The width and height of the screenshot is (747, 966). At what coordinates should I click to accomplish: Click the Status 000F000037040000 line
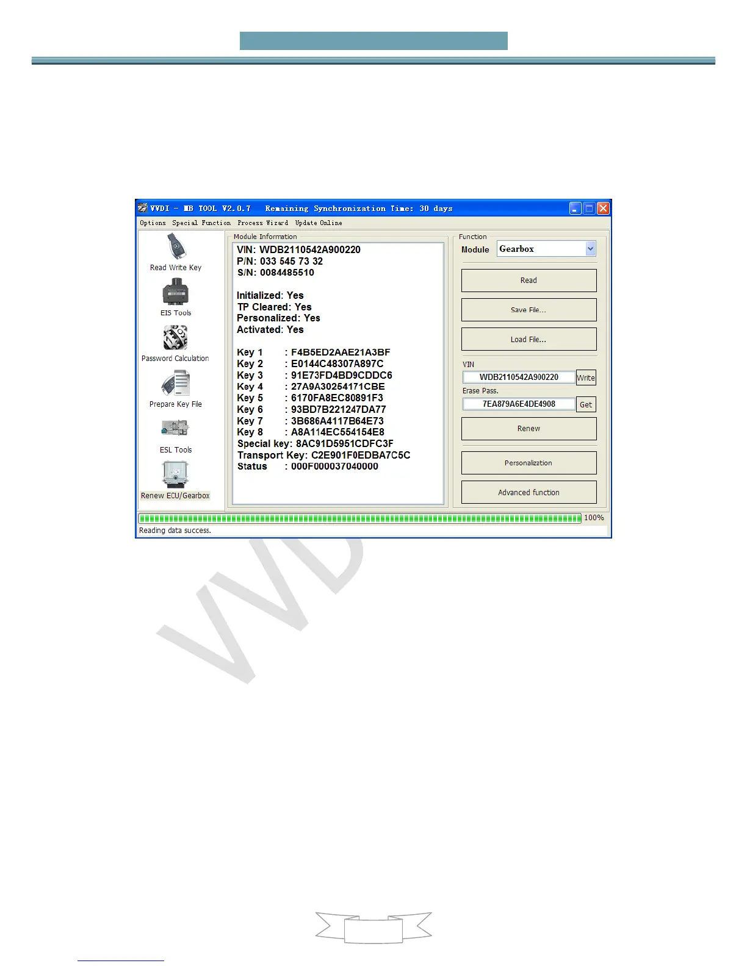[x=308, y=466]
